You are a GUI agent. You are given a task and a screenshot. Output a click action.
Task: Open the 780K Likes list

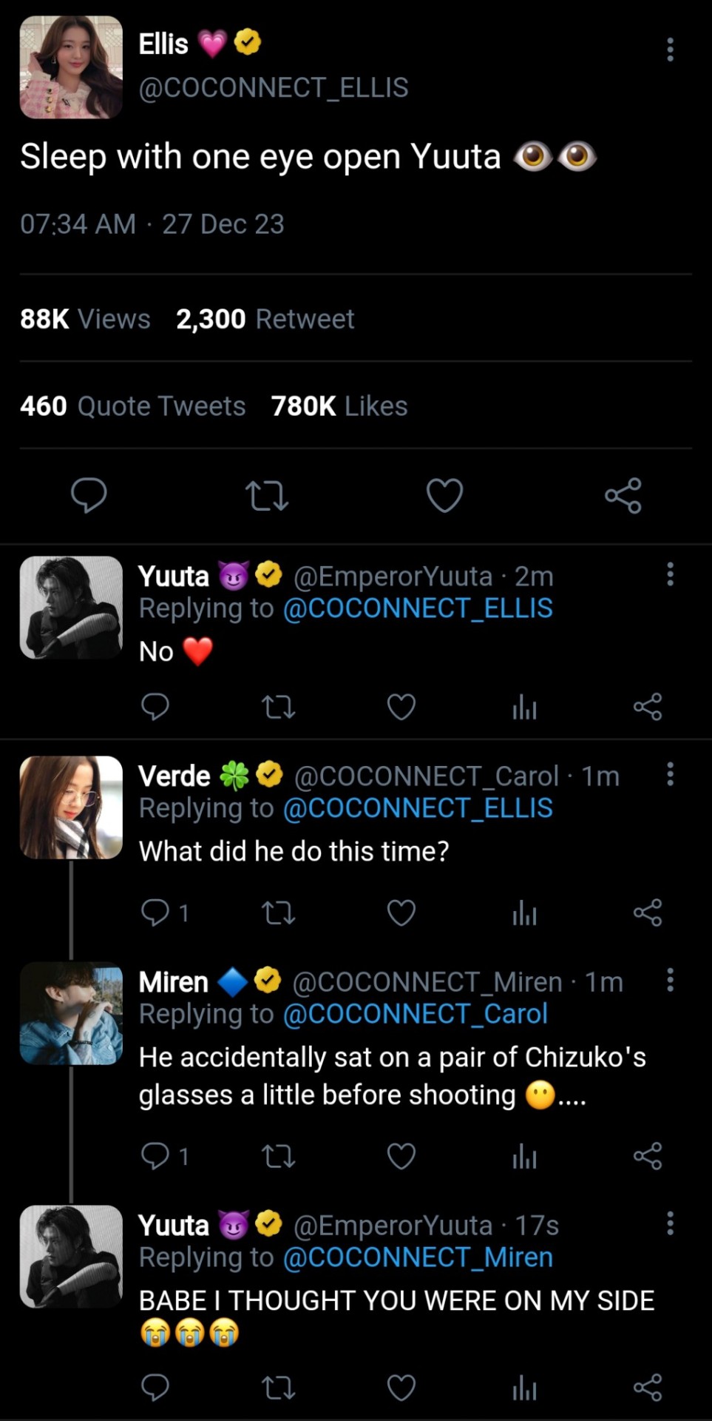point(339,406)
